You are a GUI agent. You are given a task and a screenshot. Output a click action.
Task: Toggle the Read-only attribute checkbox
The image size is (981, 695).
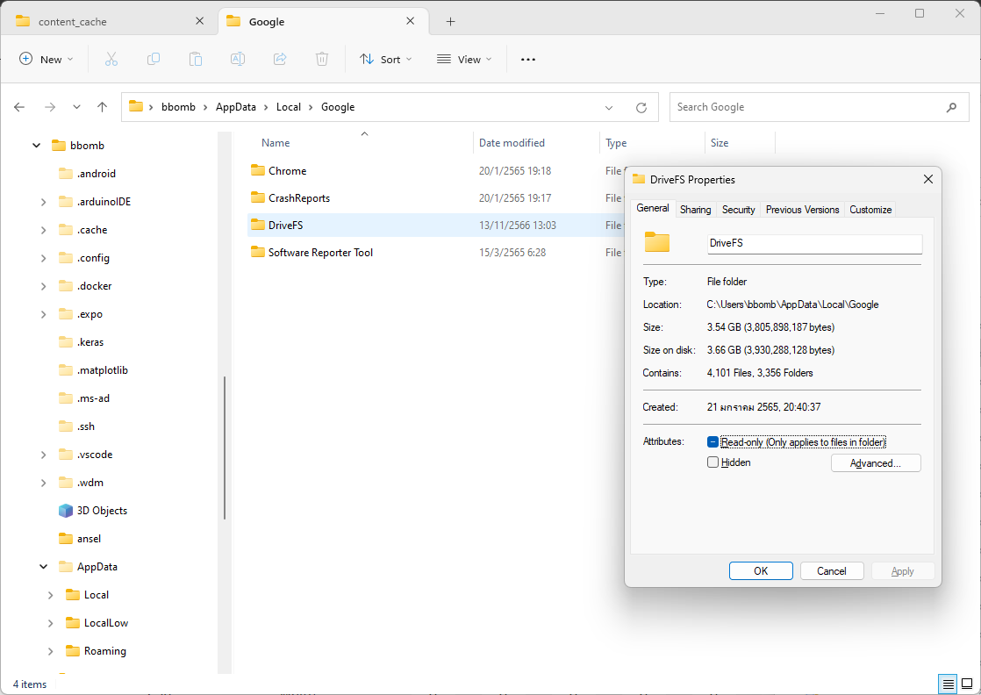point(713,442)
